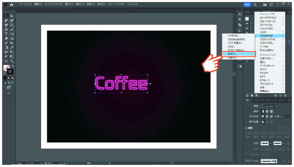
Task: Select the Selection tool (black arrow)
Action: [x=6, y=16]
